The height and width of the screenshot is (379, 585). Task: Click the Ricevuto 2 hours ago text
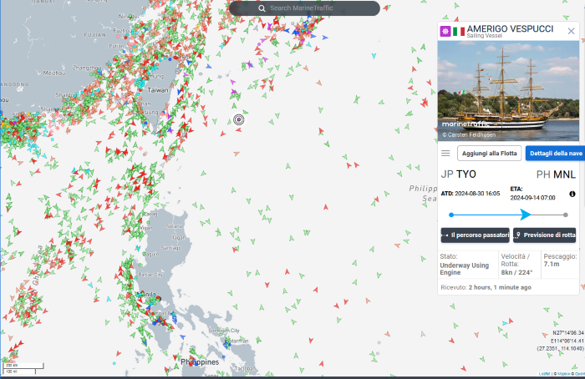(x=486, y=287)
